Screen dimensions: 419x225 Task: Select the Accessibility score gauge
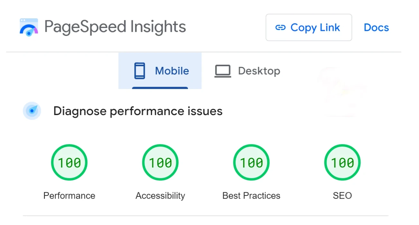tap(160, 163)
